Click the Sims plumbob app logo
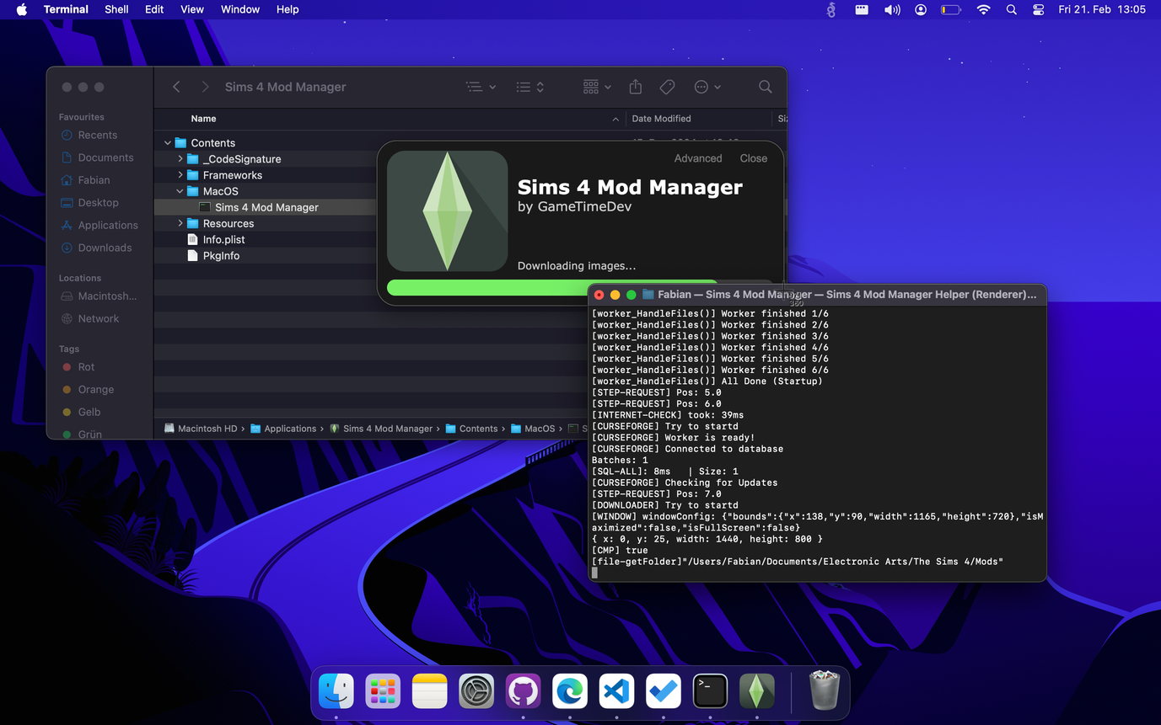The width and height of the screenshot is (1161, 725). [x=447, y=211]
